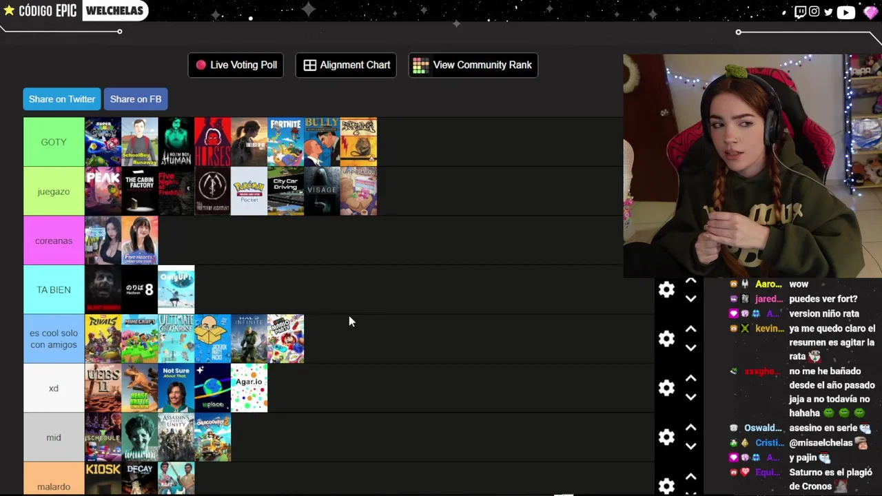
Task: Select No, I'm Not a Human tile
Action: tap(176, 142)
